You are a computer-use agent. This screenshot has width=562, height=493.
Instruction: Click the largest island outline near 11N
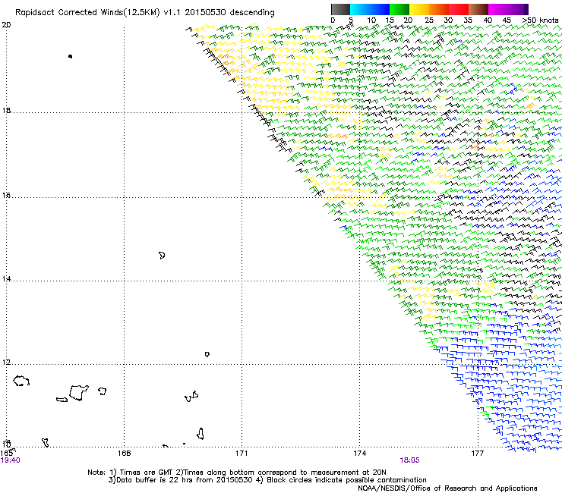tap(78, 393)
